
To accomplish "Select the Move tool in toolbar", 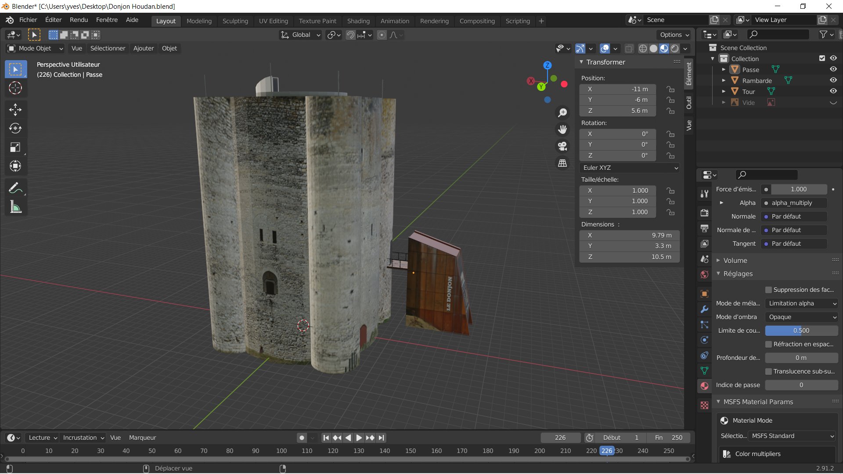I will [15, 109].
